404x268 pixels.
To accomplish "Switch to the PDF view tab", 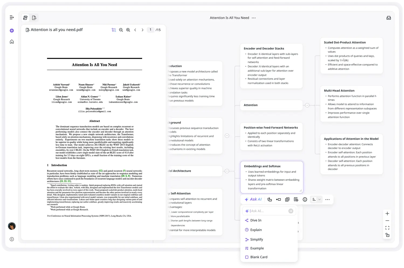I will [x=34, y=18].
